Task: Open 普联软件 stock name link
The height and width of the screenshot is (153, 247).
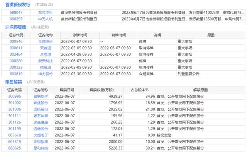Action: (x=41, y=97)
